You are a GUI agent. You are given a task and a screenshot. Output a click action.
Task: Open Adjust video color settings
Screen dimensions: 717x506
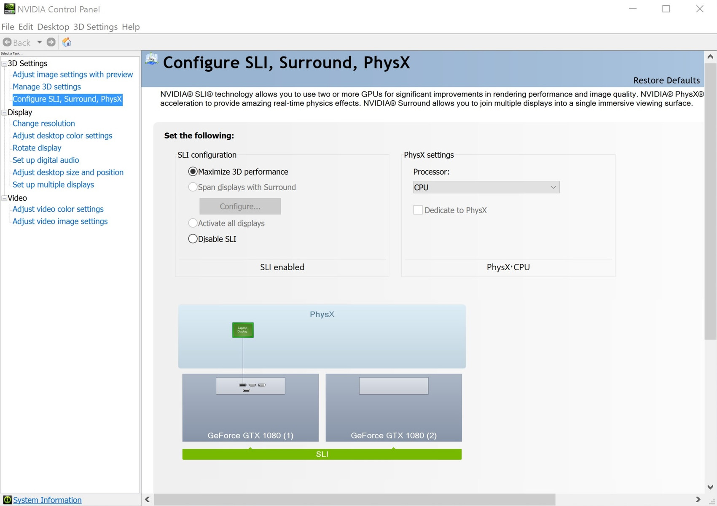58,209
